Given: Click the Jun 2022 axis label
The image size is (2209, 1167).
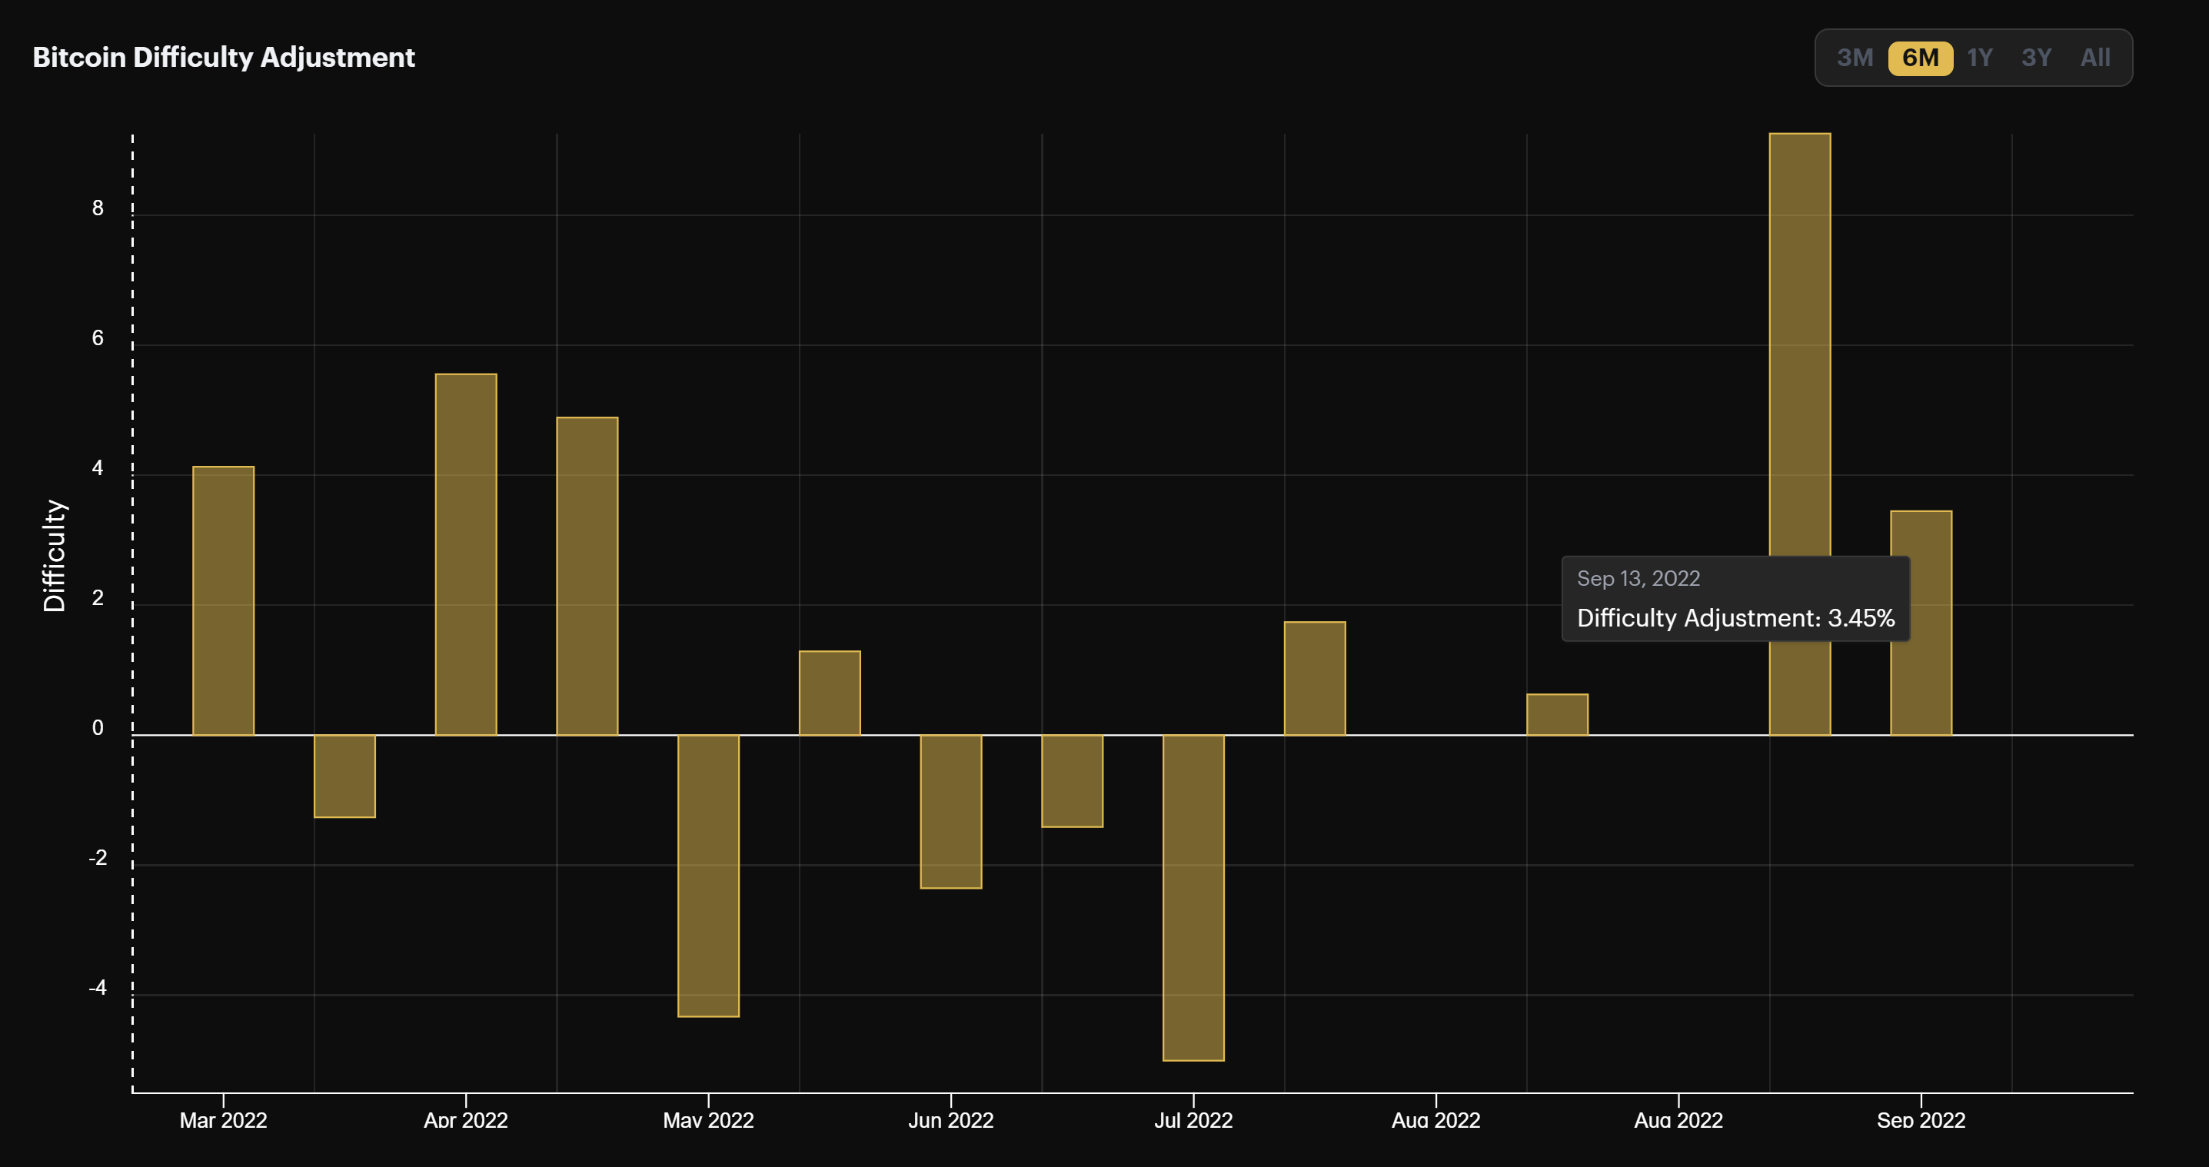Looking at the screenshot, I should (950, 1120).
